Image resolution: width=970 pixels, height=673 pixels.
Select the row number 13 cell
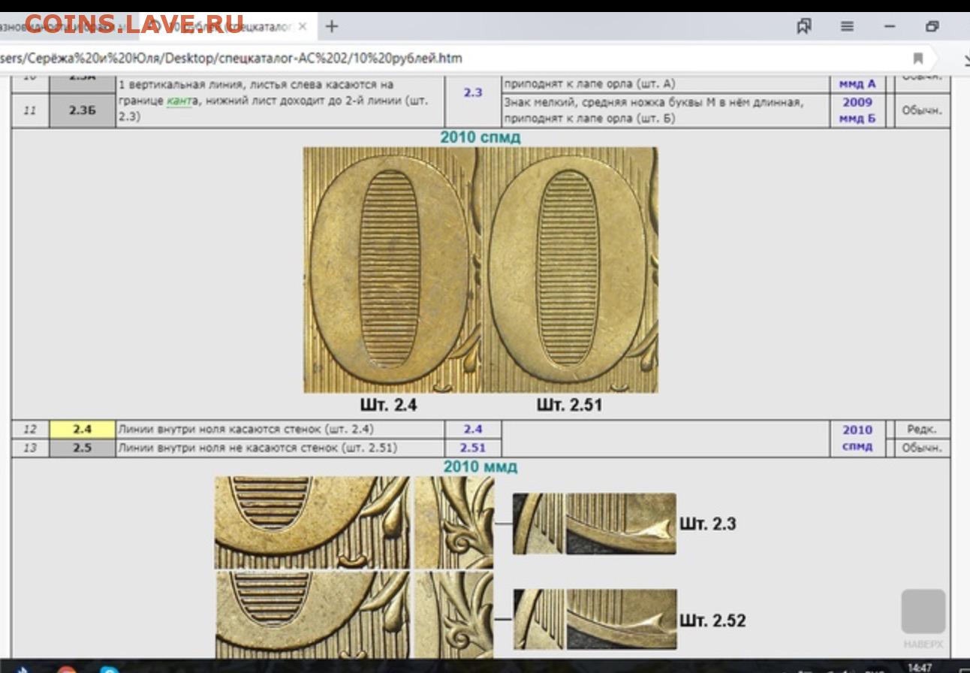coord(30,448)
